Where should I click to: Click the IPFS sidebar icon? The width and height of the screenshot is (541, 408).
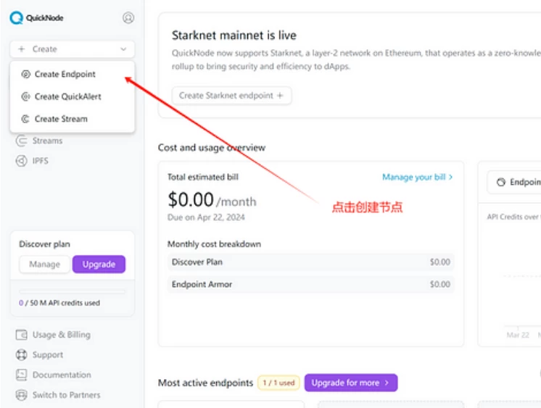(x=21, y=161)
